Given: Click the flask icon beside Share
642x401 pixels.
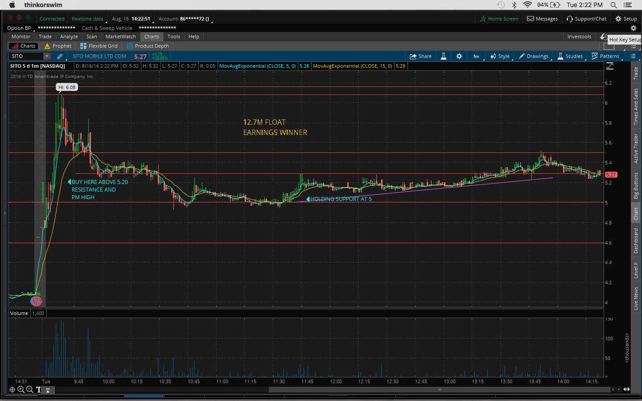Looking at the screenshot, I should [x=443, y=56].
